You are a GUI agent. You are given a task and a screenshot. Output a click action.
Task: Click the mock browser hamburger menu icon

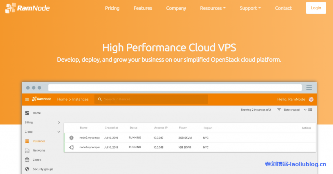point(309,88)
